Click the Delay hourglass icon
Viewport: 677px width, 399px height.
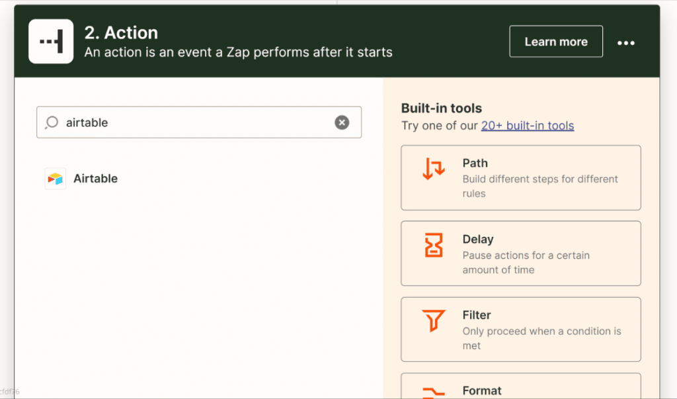coord(434,245)
